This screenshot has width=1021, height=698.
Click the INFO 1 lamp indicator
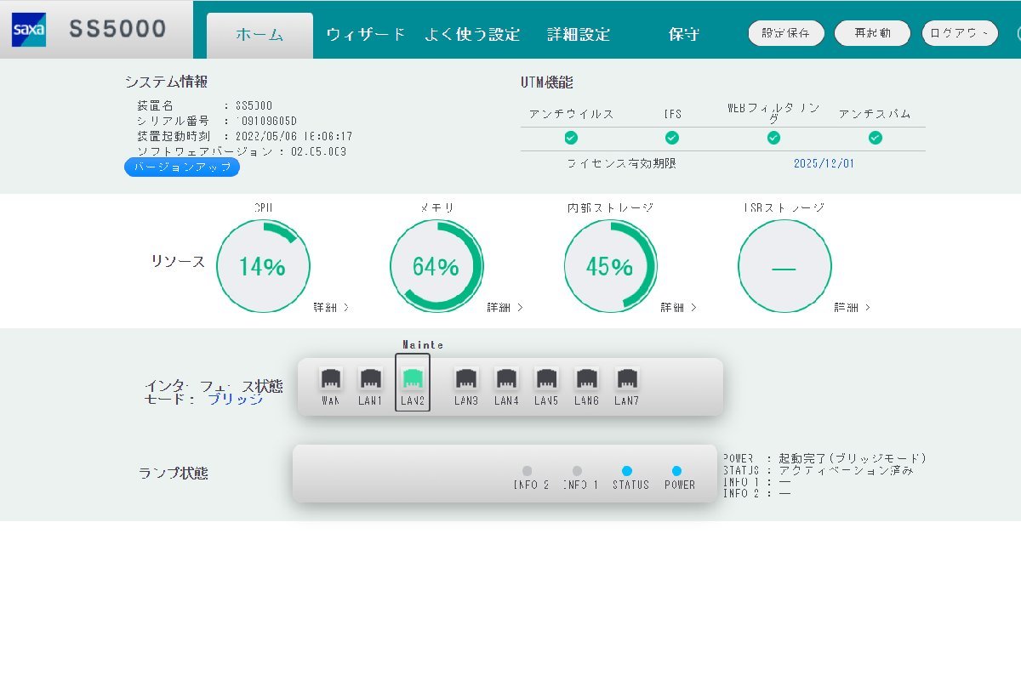pyautogui.click(x=577, y=470)
